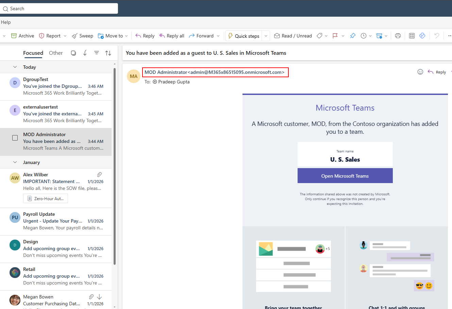The image size is (452, 309).
Task: Open the DgroupTest email
Action: click(56, 86)
